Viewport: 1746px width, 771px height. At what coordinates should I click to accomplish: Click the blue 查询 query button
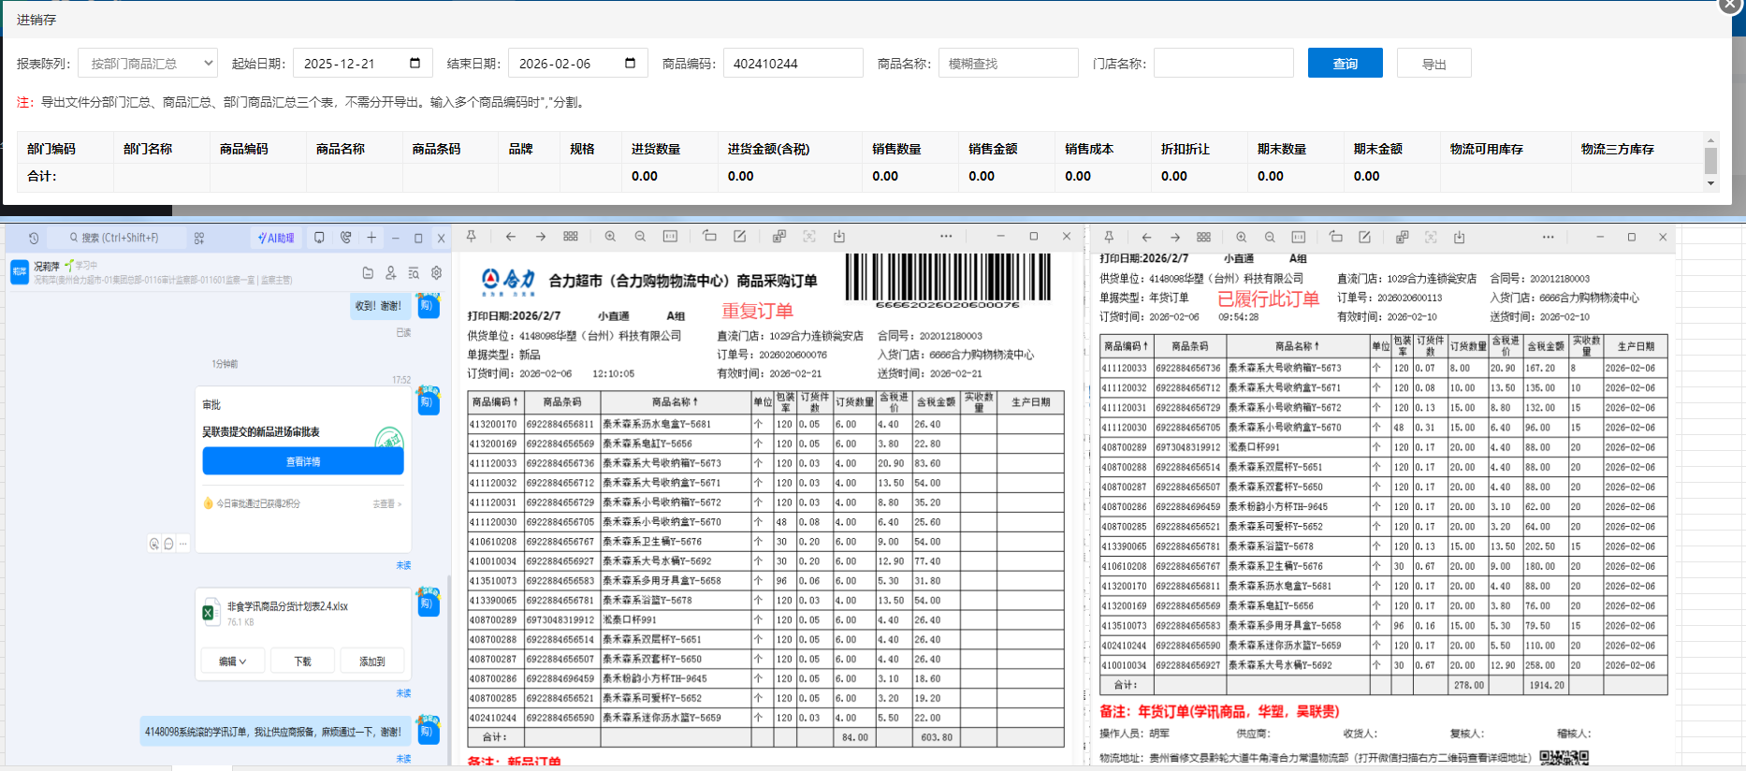tap(1345, 64)
